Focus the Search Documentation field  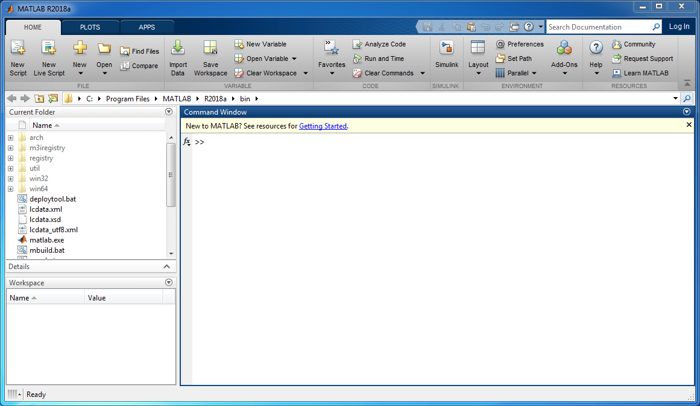pyautogui.click(x=599, y=27)
